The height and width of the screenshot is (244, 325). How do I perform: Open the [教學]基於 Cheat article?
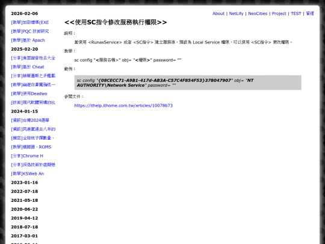pos(28,67)
